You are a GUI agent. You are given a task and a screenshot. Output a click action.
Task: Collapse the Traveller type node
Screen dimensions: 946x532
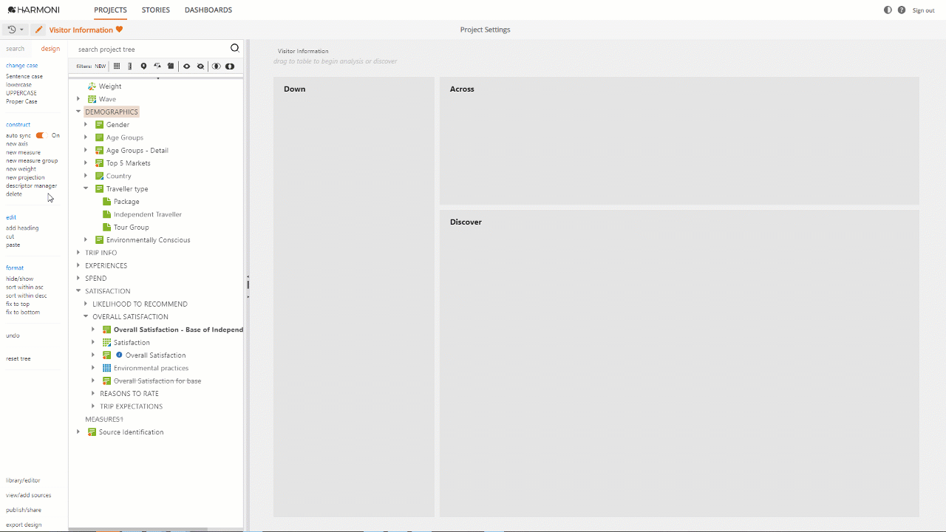[86, 189]
